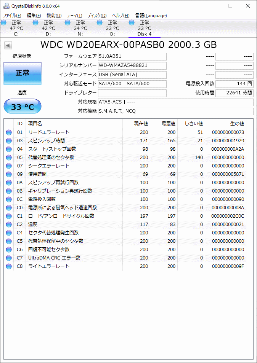Select the O: drive tab
The height and width of the screenshot is (363, 257).
(112, 28)
